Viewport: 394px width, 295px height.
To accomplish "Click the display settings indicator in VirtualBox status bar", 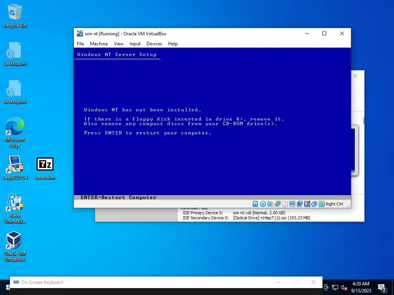I will click(x=292, y=204).
